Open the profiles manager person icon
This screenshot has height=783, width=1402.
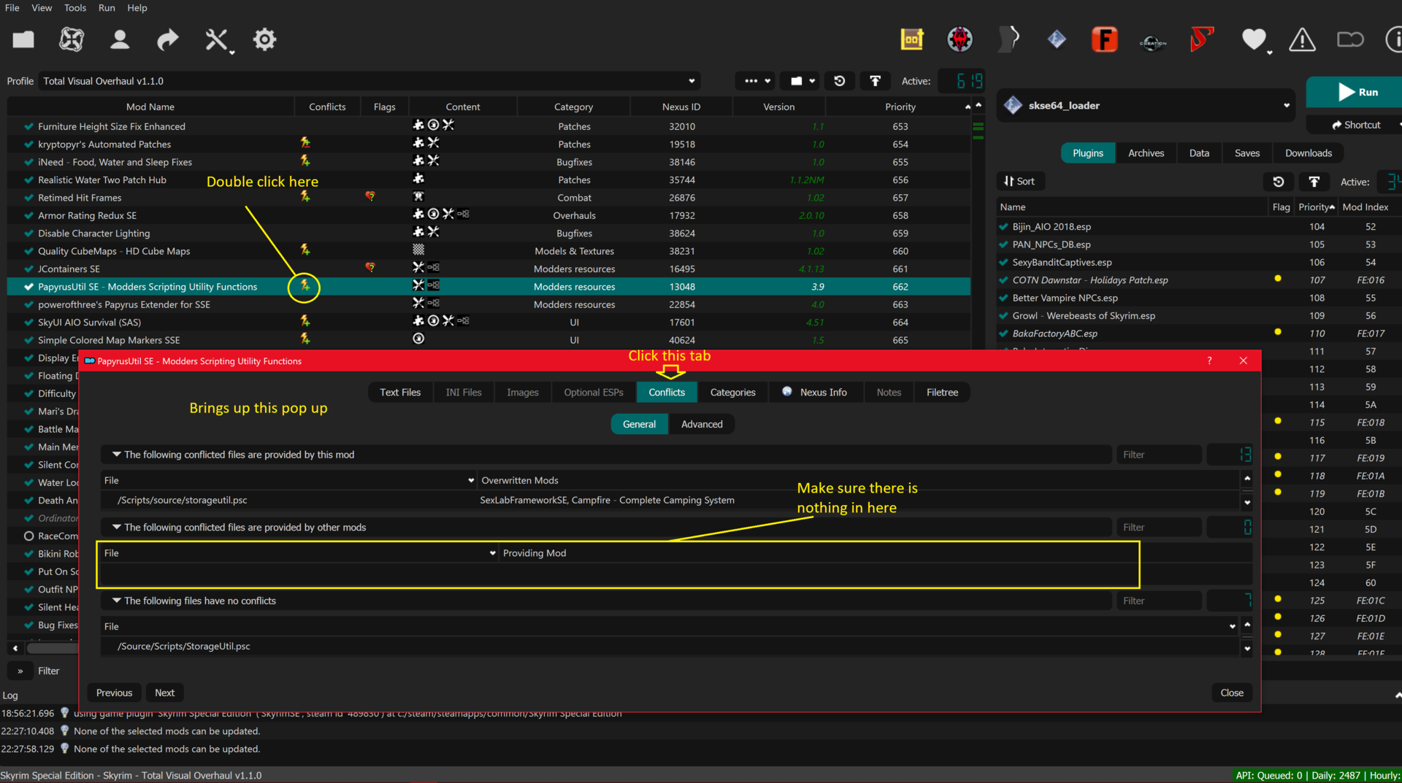tap(120, 39)
